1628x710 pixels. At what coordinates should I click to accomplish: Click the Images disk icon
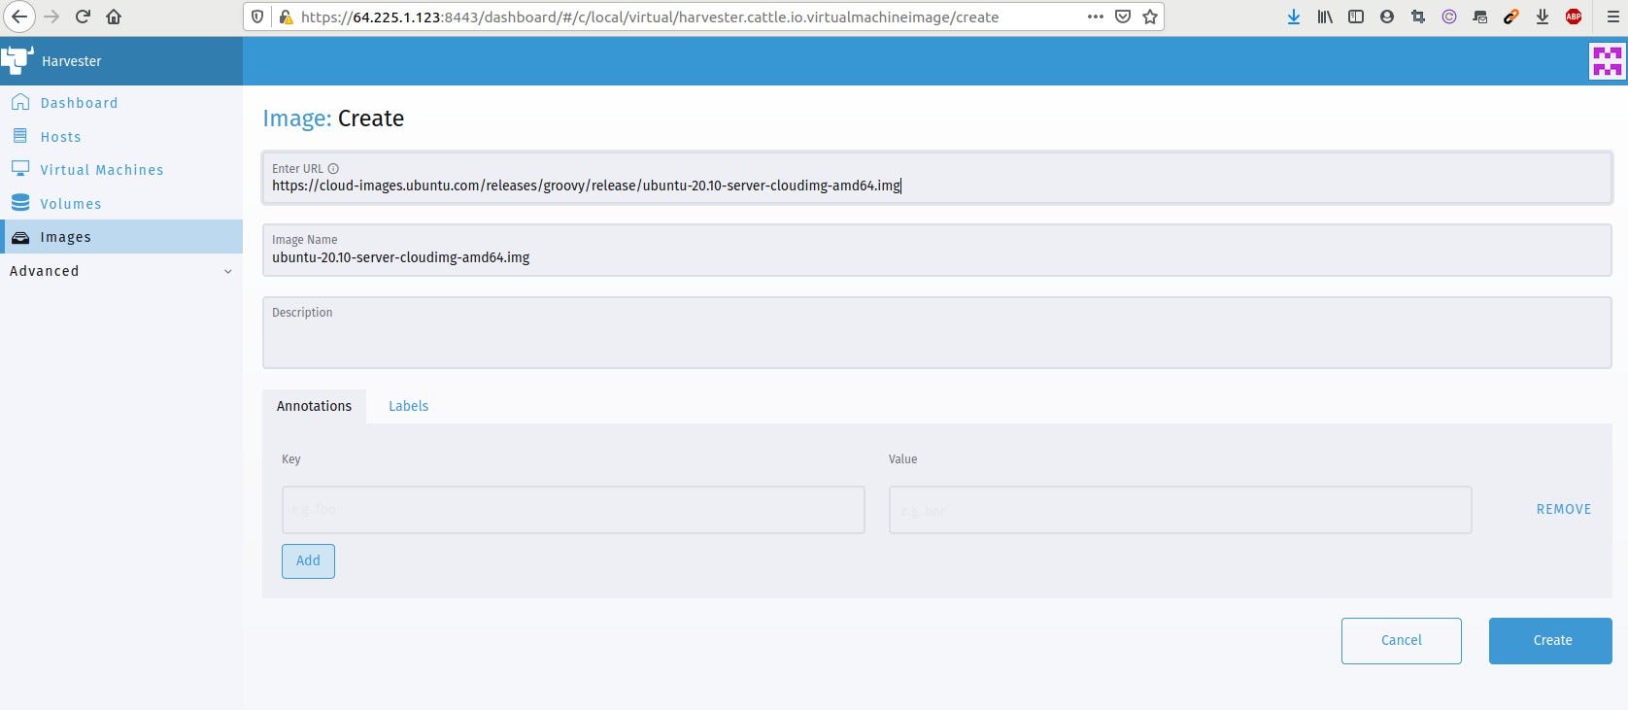coord(19,237)
